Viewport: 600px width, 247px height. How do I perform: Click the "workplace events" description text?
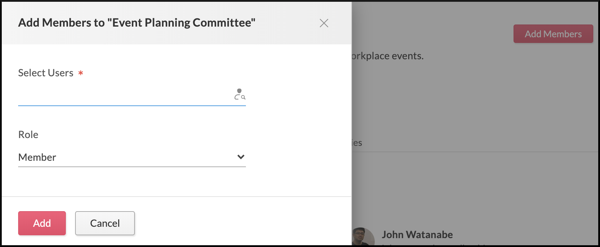tap(388, 56)
